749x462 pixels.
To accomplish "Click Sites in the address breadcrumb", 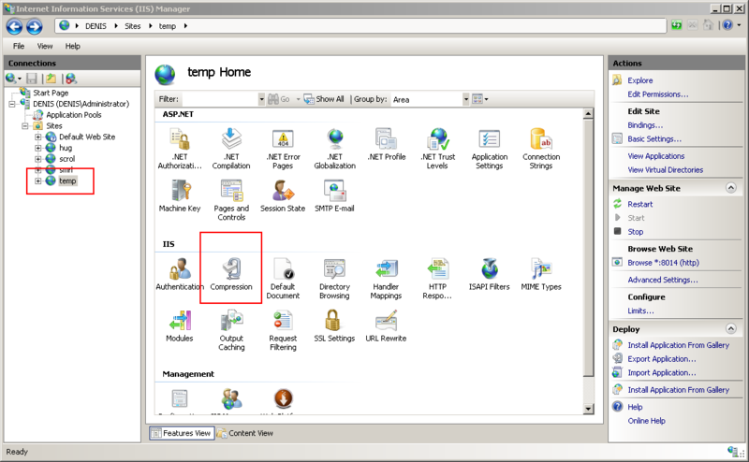I will [132, 26].
